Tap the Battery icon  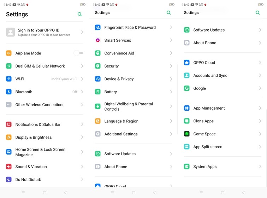(x=98, y=92)
